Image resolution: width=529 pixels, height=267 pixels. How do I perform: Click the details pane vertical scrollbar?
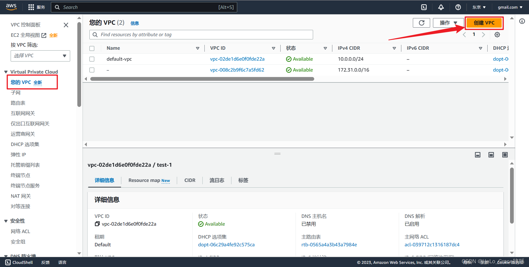click(x=512, y=195)
